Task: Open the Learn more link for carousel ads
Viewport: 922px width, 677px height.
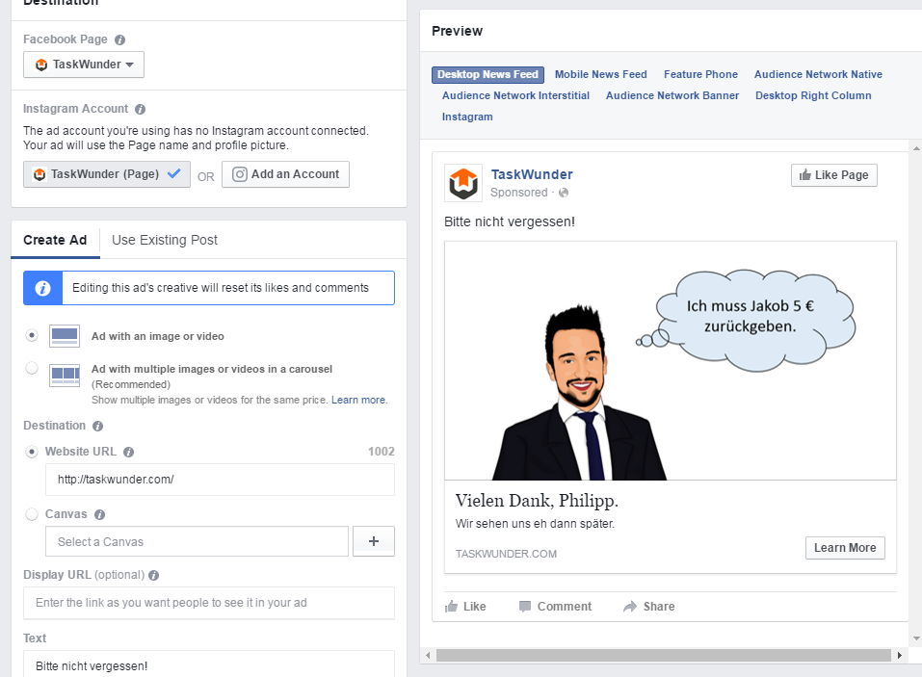Action: [358, 401]
